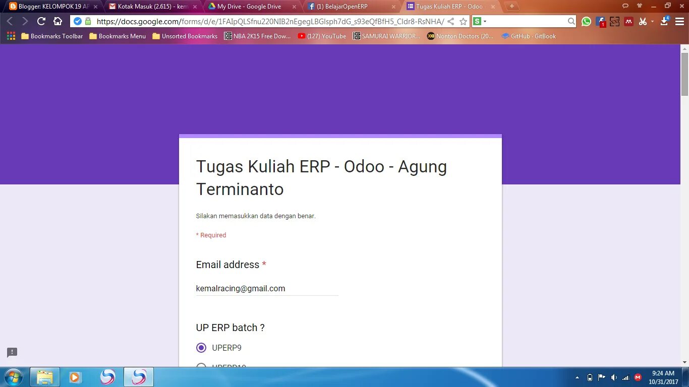This screenshot has height=387, width=689.
Task: Open the browser home page
Action: tap(58, 21)
